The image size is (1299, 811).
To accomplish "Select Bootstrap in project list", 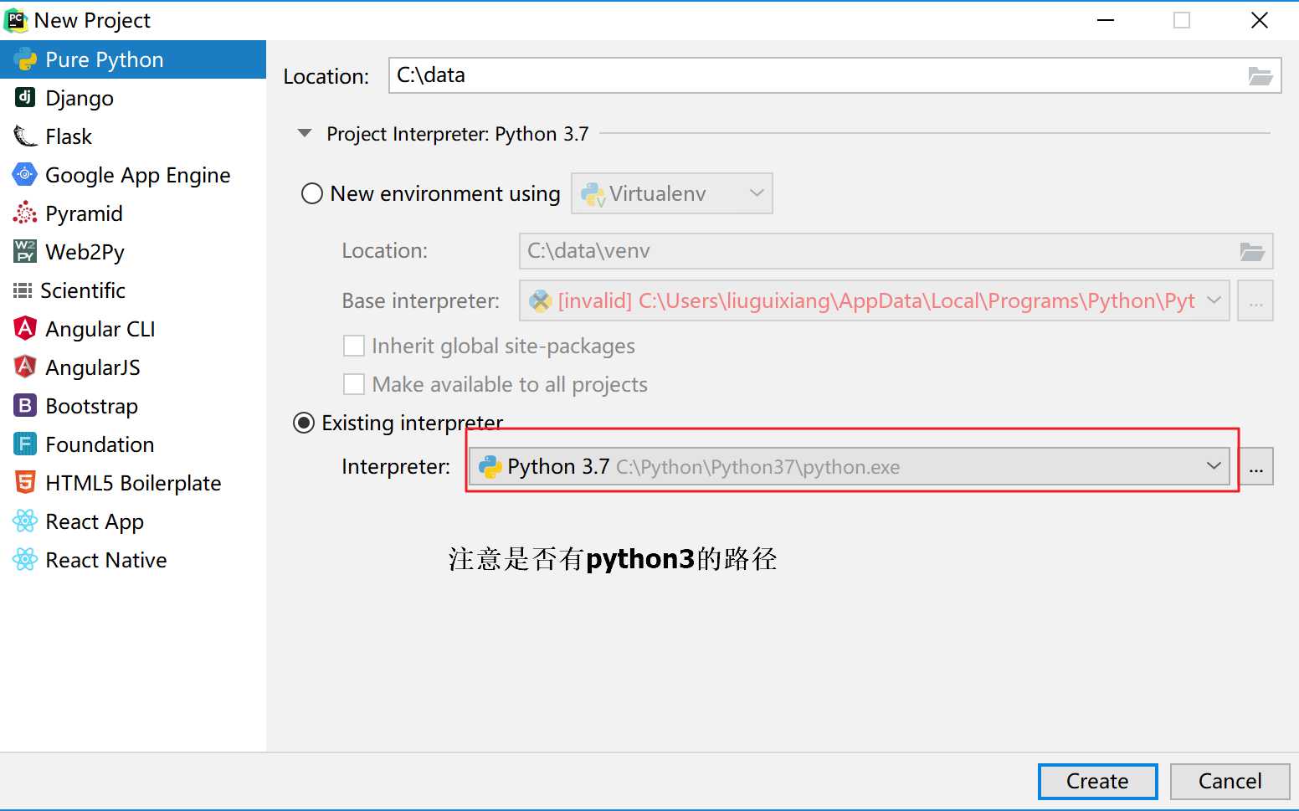I will (x=133, y=406).
